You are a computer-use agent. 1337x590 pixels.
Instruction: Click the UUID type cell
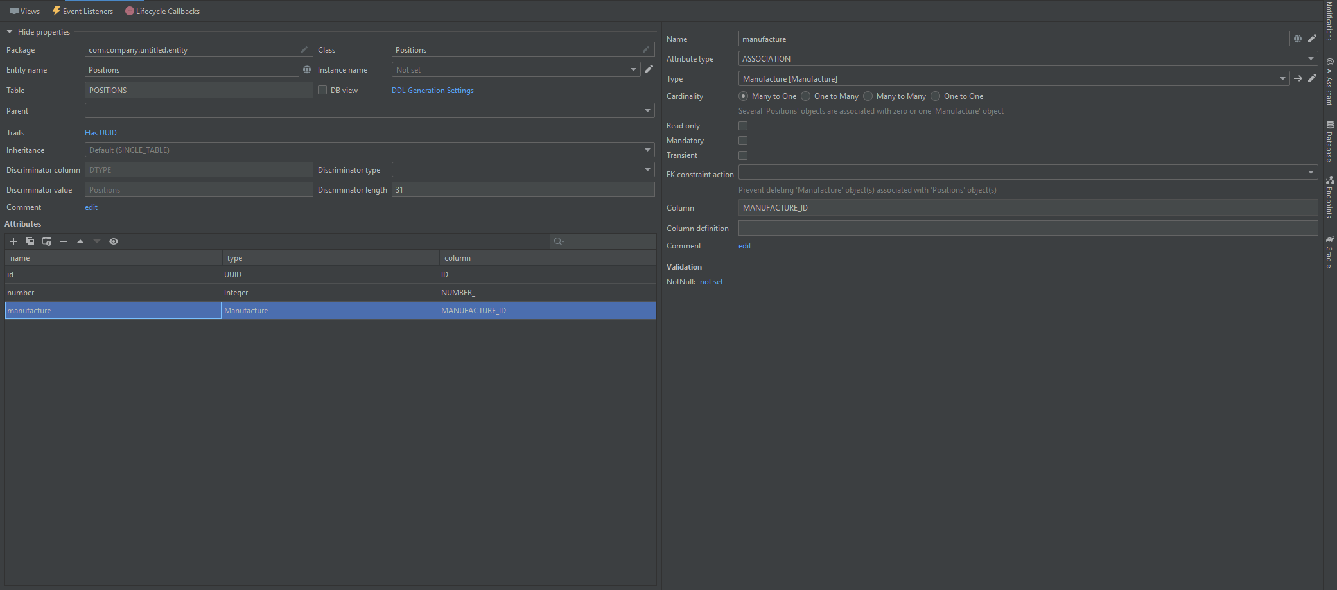(x=330, y=275)
